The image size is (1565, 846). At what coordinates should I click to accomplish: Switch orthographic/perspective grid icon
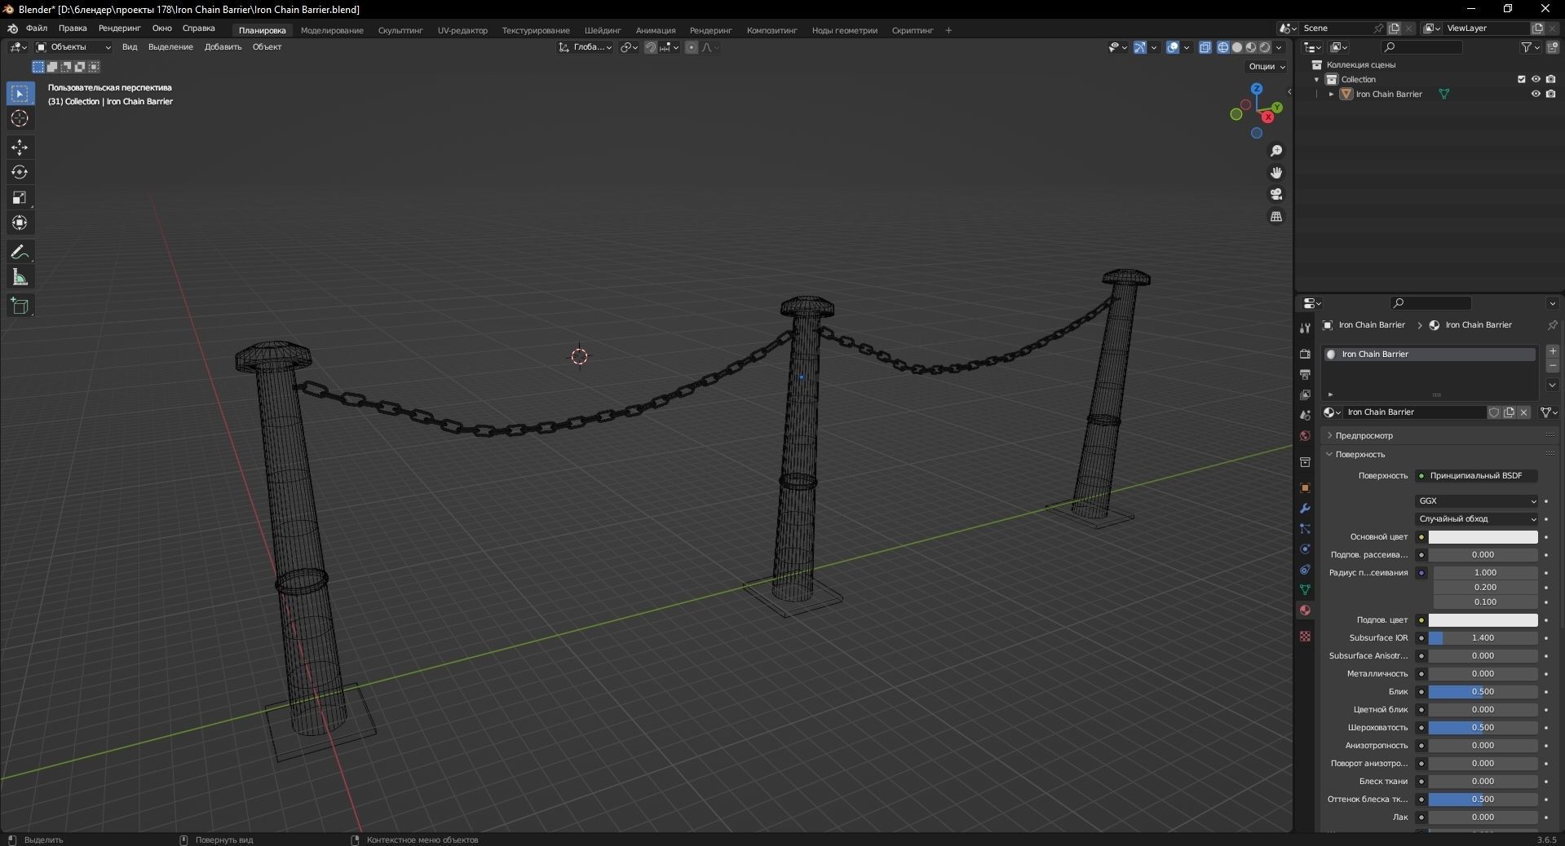(1276, 216)
